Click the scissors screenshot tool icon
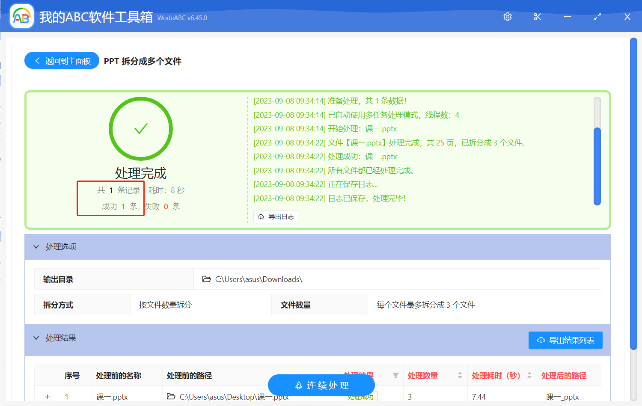The image size is (642, 406). tap(537, 17)
